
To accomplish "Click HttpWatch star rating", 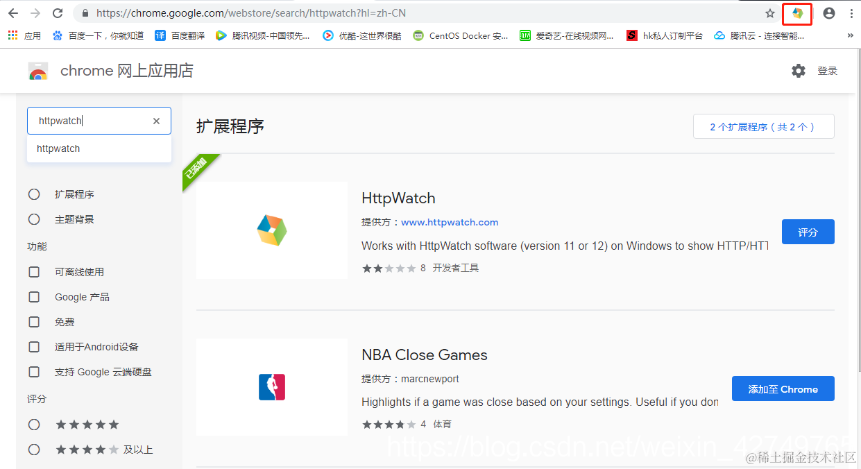I will pos(389,268).
